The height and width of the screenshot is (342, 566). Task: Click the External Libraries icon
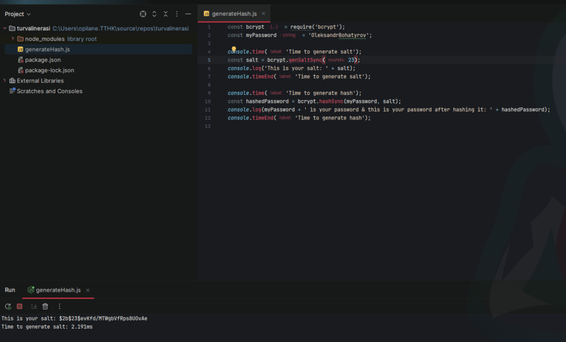12,81
